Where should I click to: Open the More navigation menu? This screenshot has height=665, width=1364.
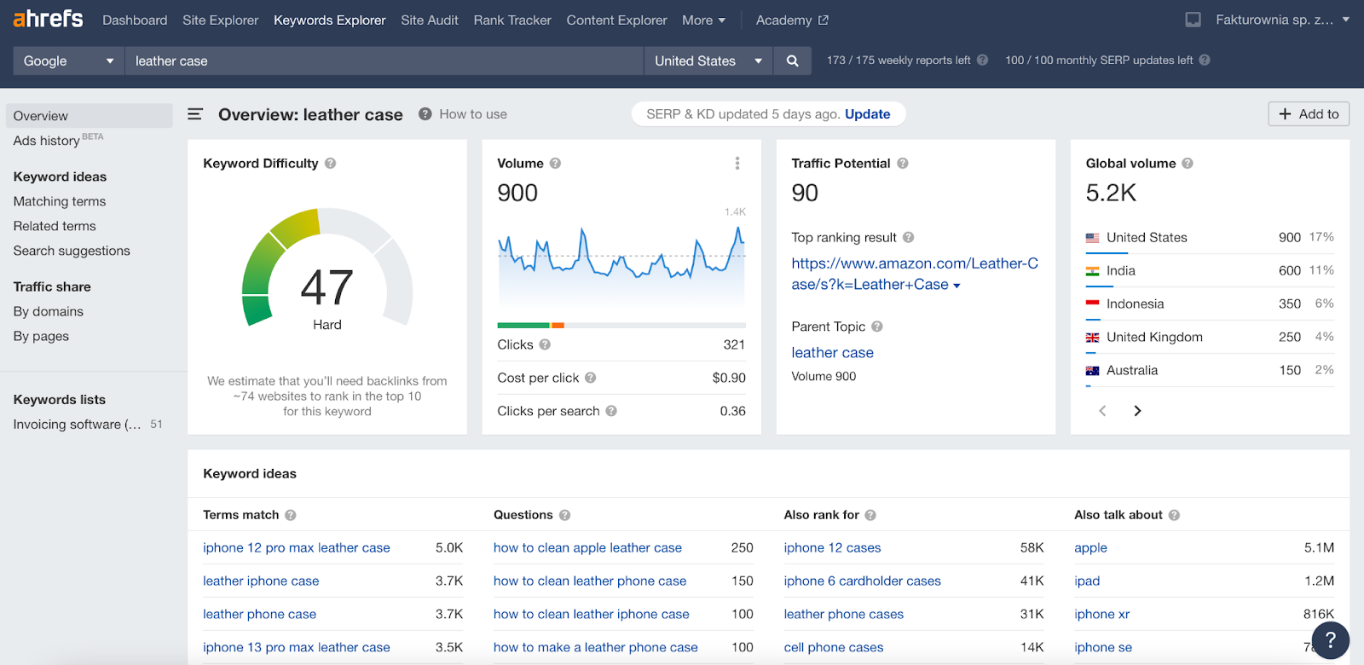(703, 20)
